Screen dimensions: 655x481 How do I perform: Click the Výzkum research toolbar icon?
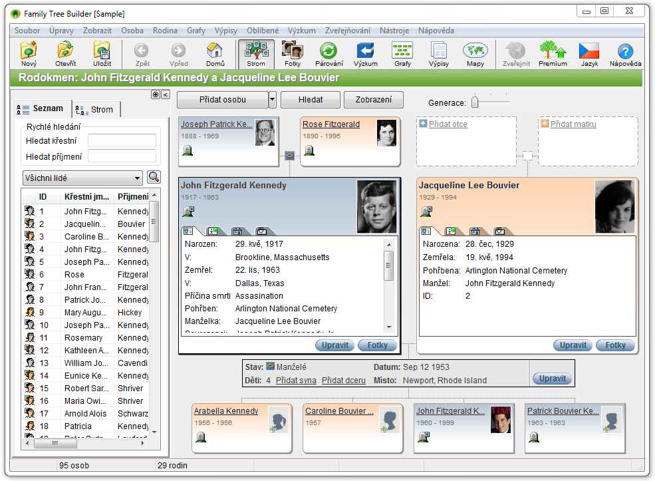[x=366, y=54]
